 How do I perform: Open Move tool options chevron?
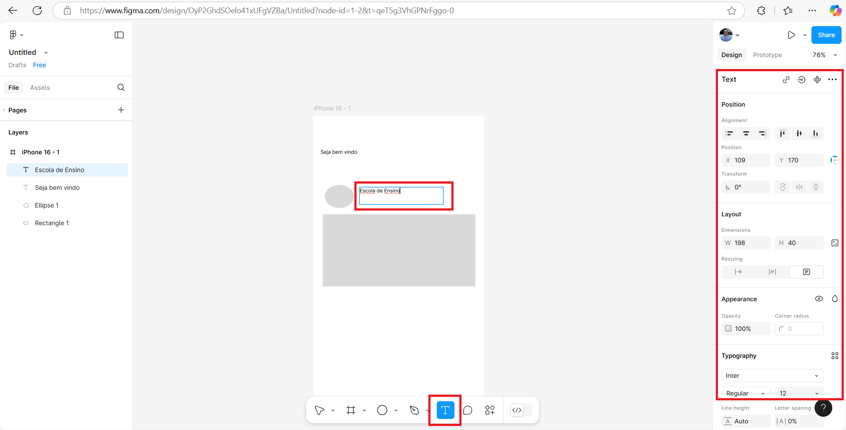(x=333, y=411)
